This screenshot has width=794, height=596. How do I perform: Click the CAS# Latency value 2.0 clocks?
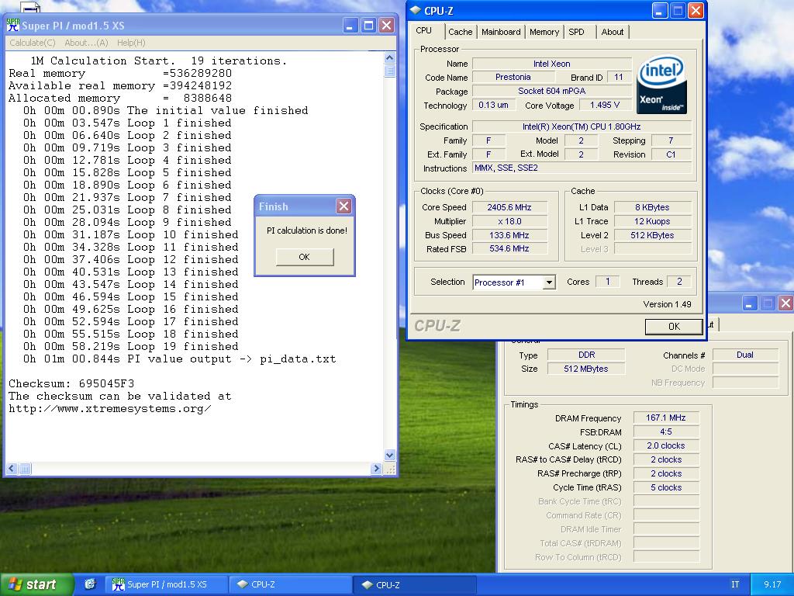pos(666,445)
